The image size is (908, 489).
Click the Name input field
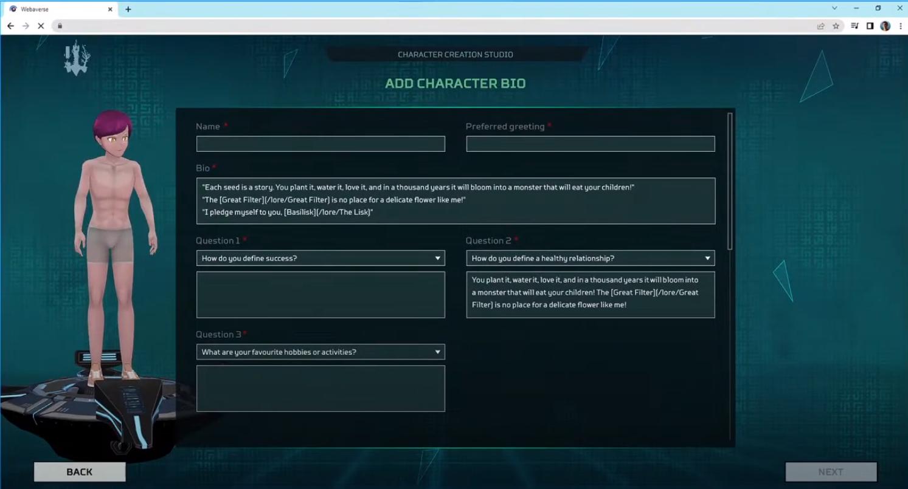[321, 144]
